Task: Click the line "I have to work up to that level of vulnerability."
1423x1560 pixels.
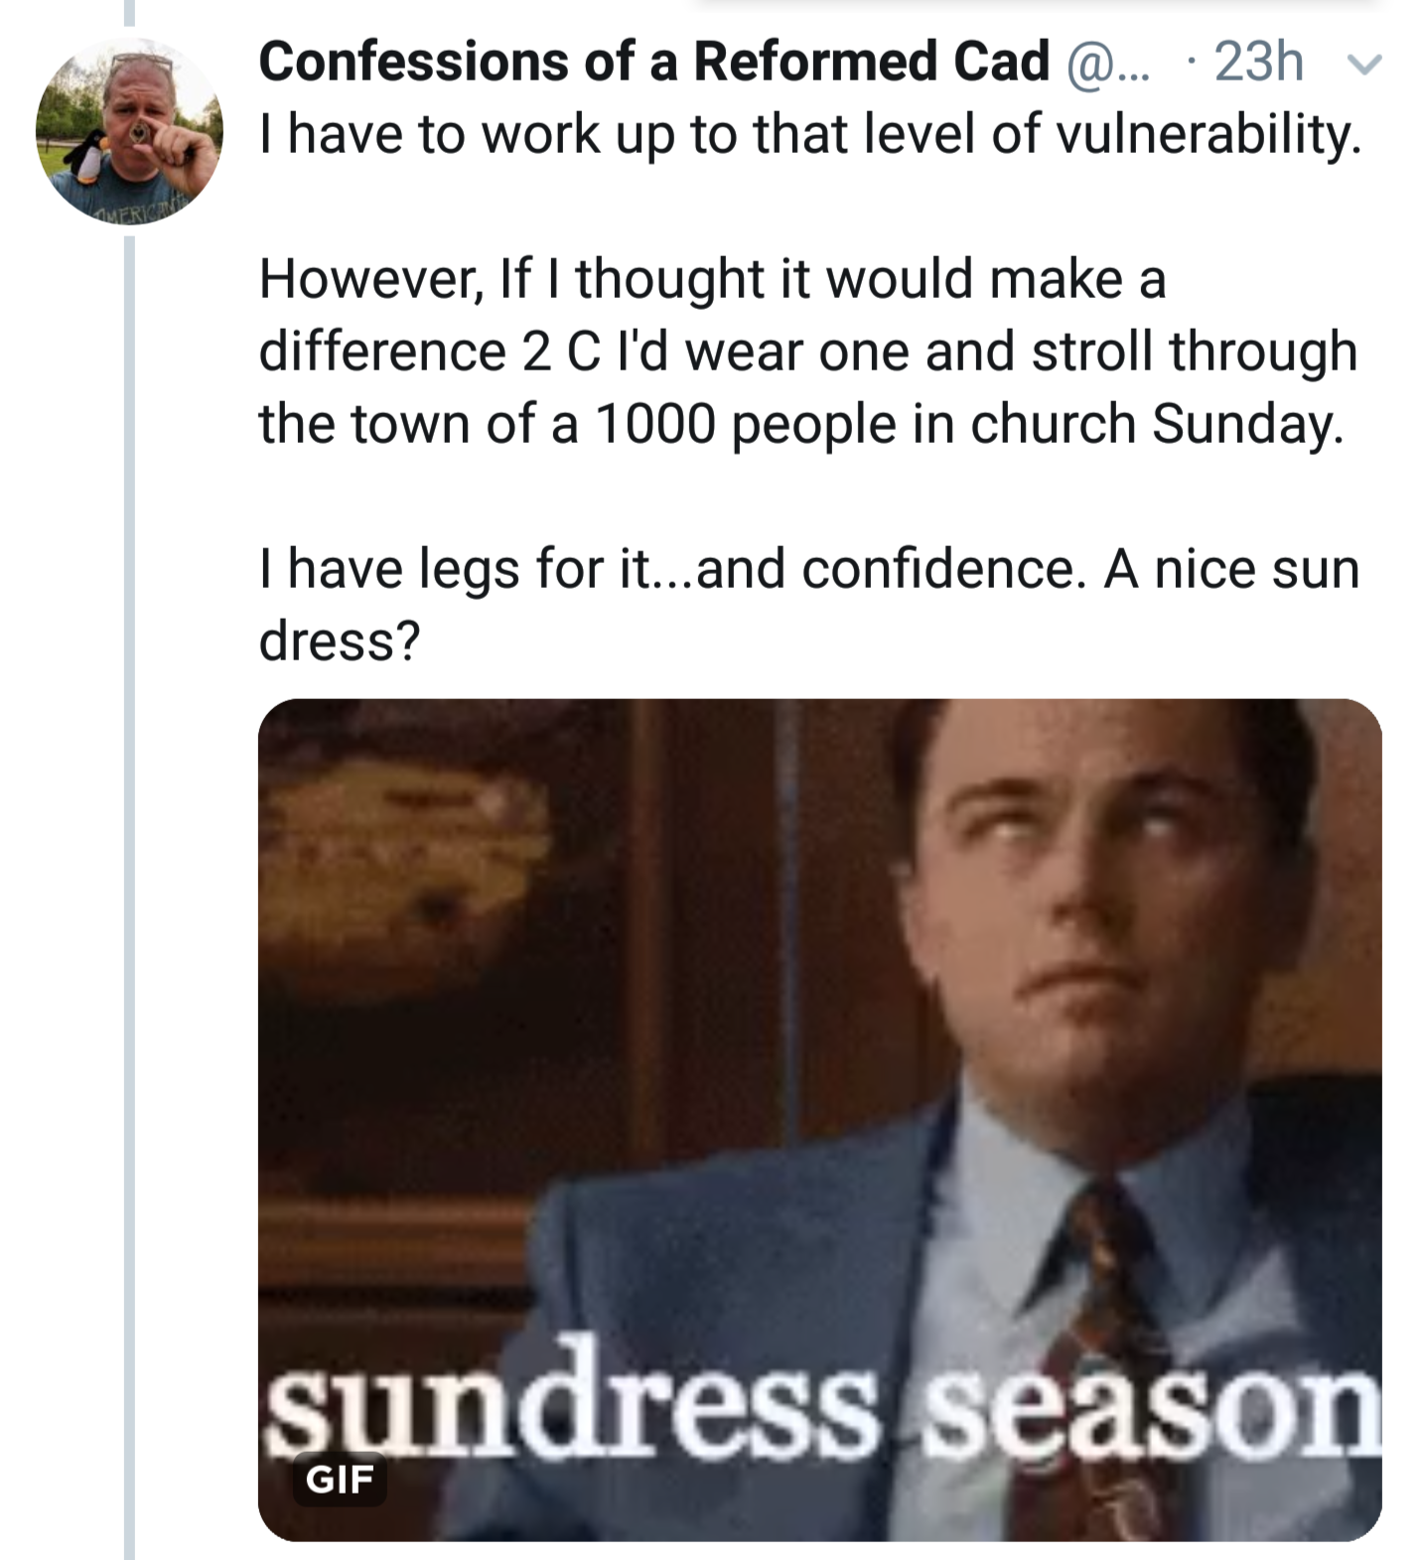Action: click(808, 135)
